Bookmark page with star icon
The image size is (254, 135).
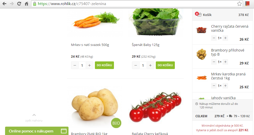click(240, 4)
